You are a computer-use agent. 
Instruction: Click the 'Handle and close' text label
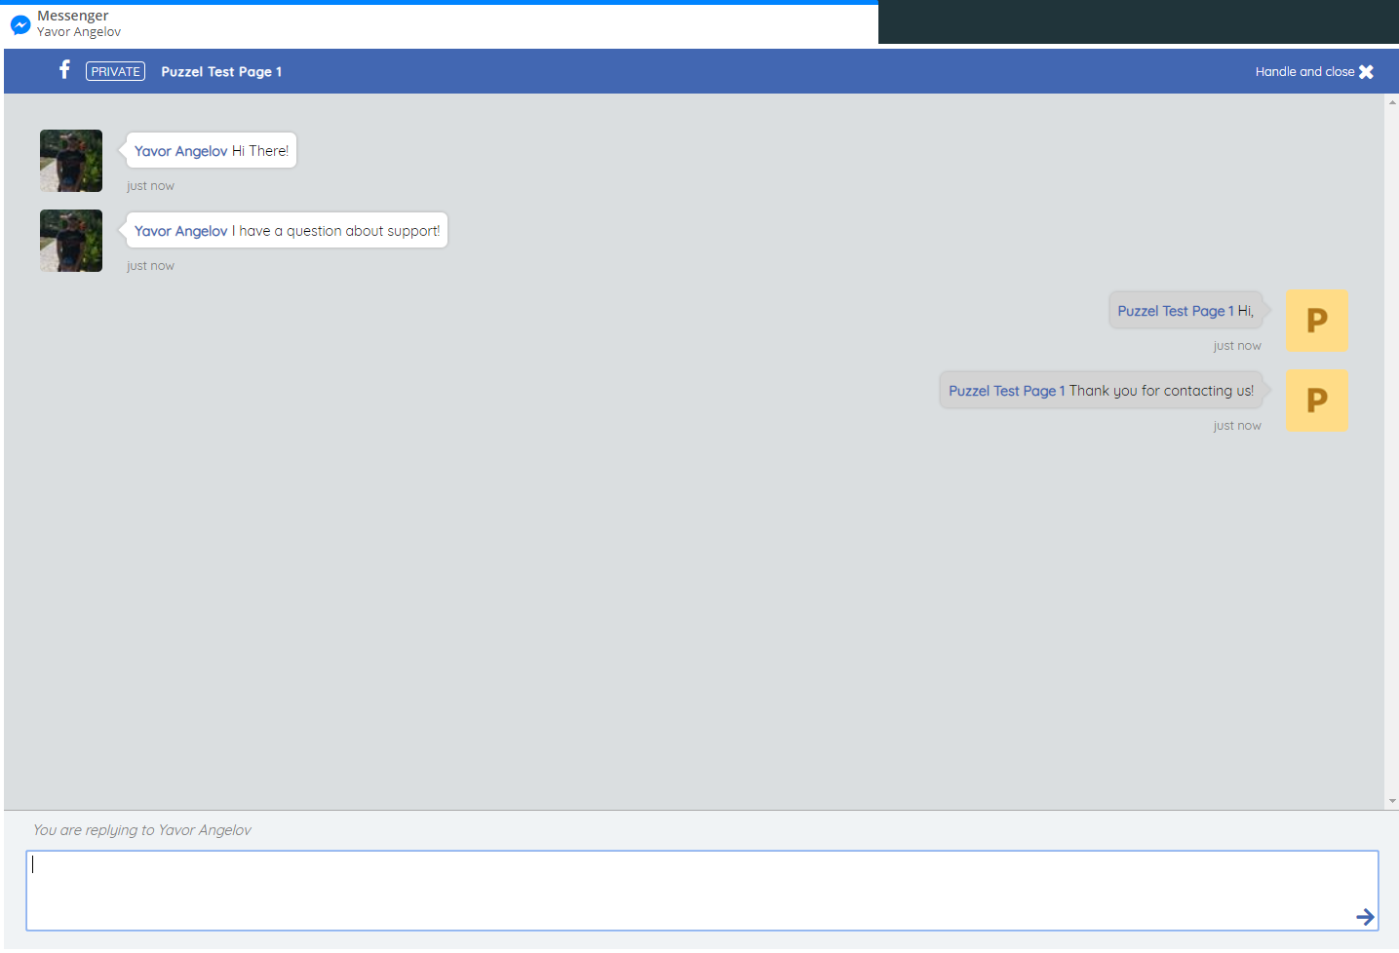click(1303, 72)
